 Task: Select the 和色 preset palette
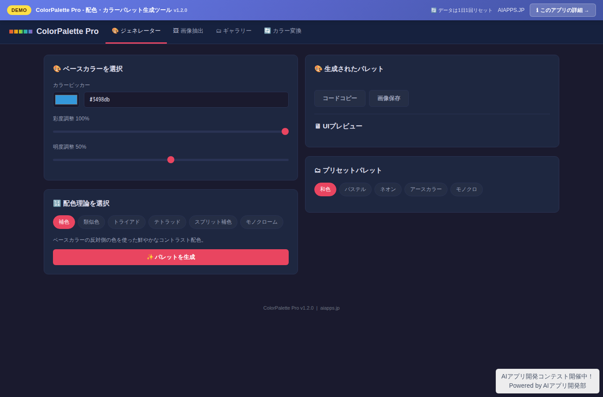coord(325,189)
